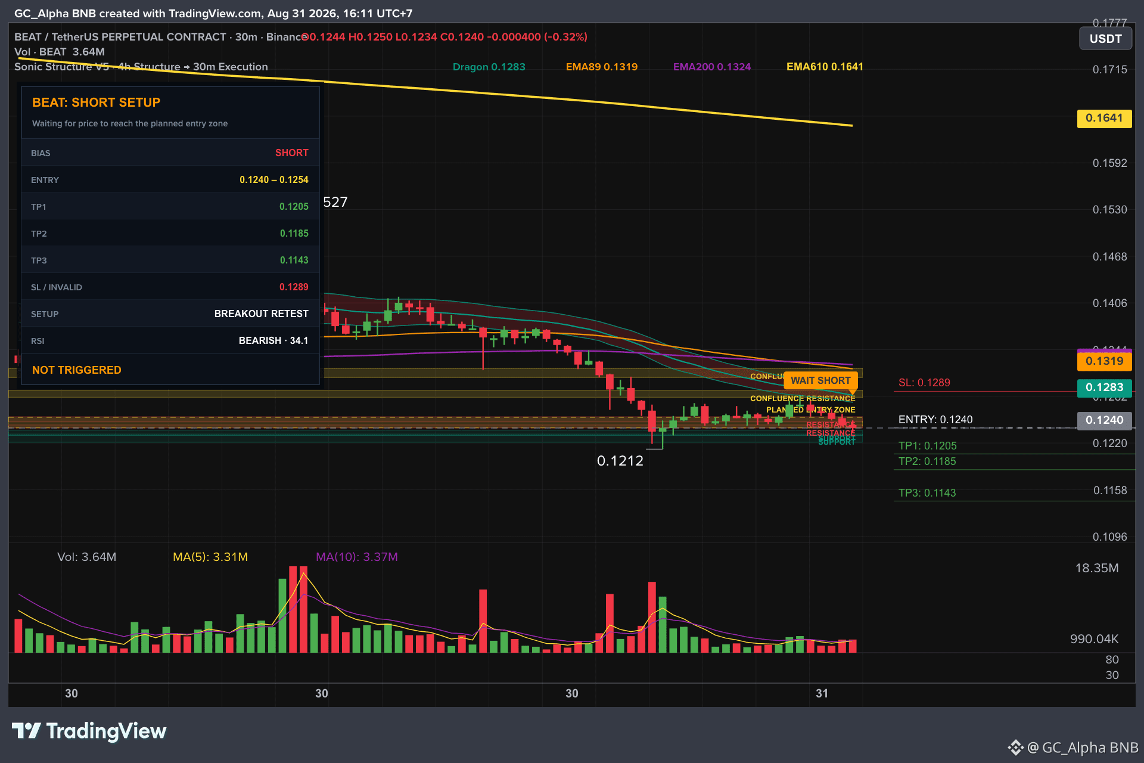Click 'Waiting for price to reach the planned entry zone'
Viewport: 1144px width, 763px height.
[x=130, y=123]
